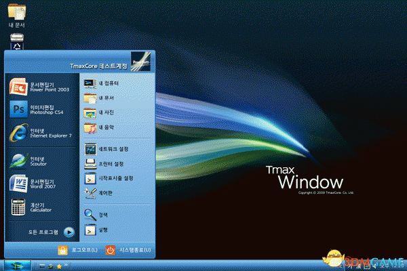
Task: Expand 모든 프로그램 with the arrow button
Action: click(69, 232)
